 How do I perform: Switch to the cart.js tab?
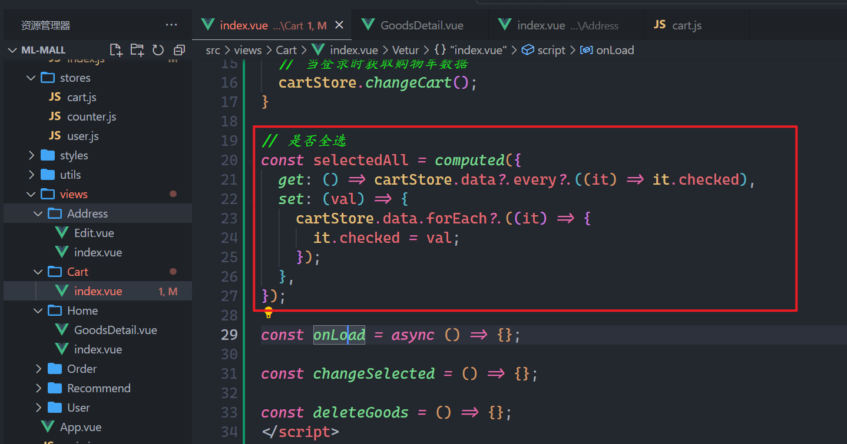tap(697, 25)
